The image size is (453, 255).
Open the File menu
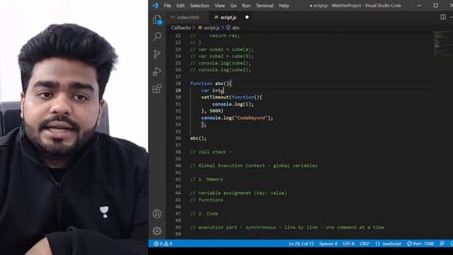pyautogui.click(x=167, y=6)
